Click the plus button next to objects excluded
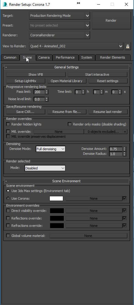134x305 pixels. 125,132
